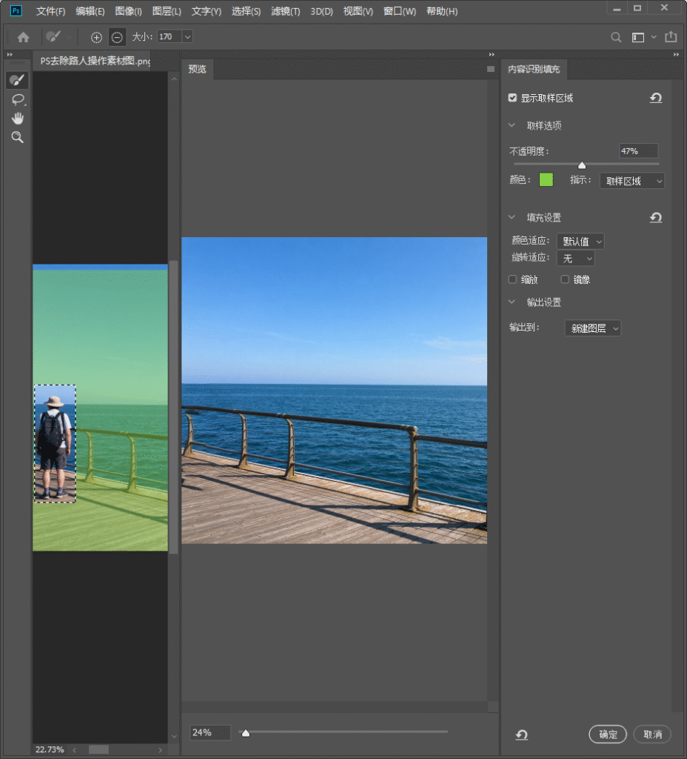
Task: Switch brush to add (plus) mode
Action: [97, 37]
